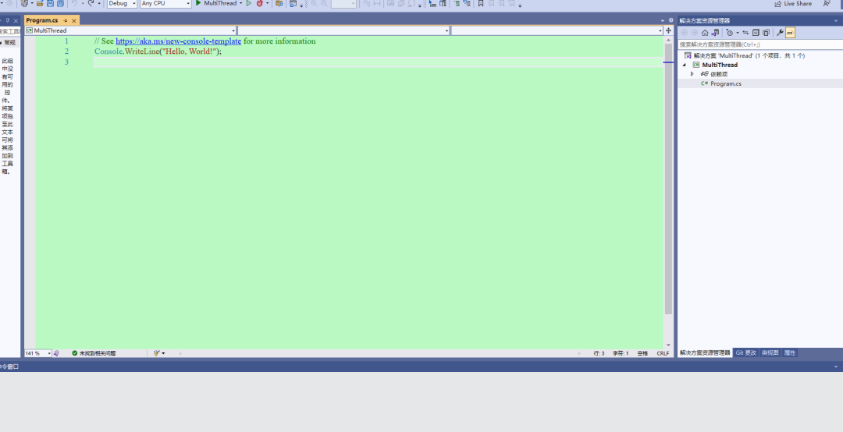Click the Open File folder icon

(x=40, y=3)
